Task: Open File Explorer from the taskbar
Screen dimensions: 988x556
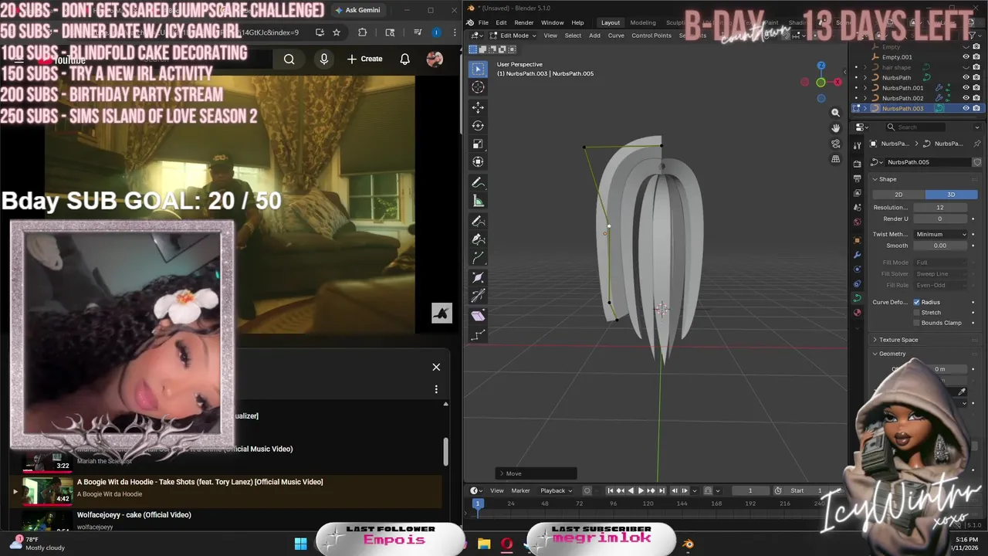Action: (484, 544)
